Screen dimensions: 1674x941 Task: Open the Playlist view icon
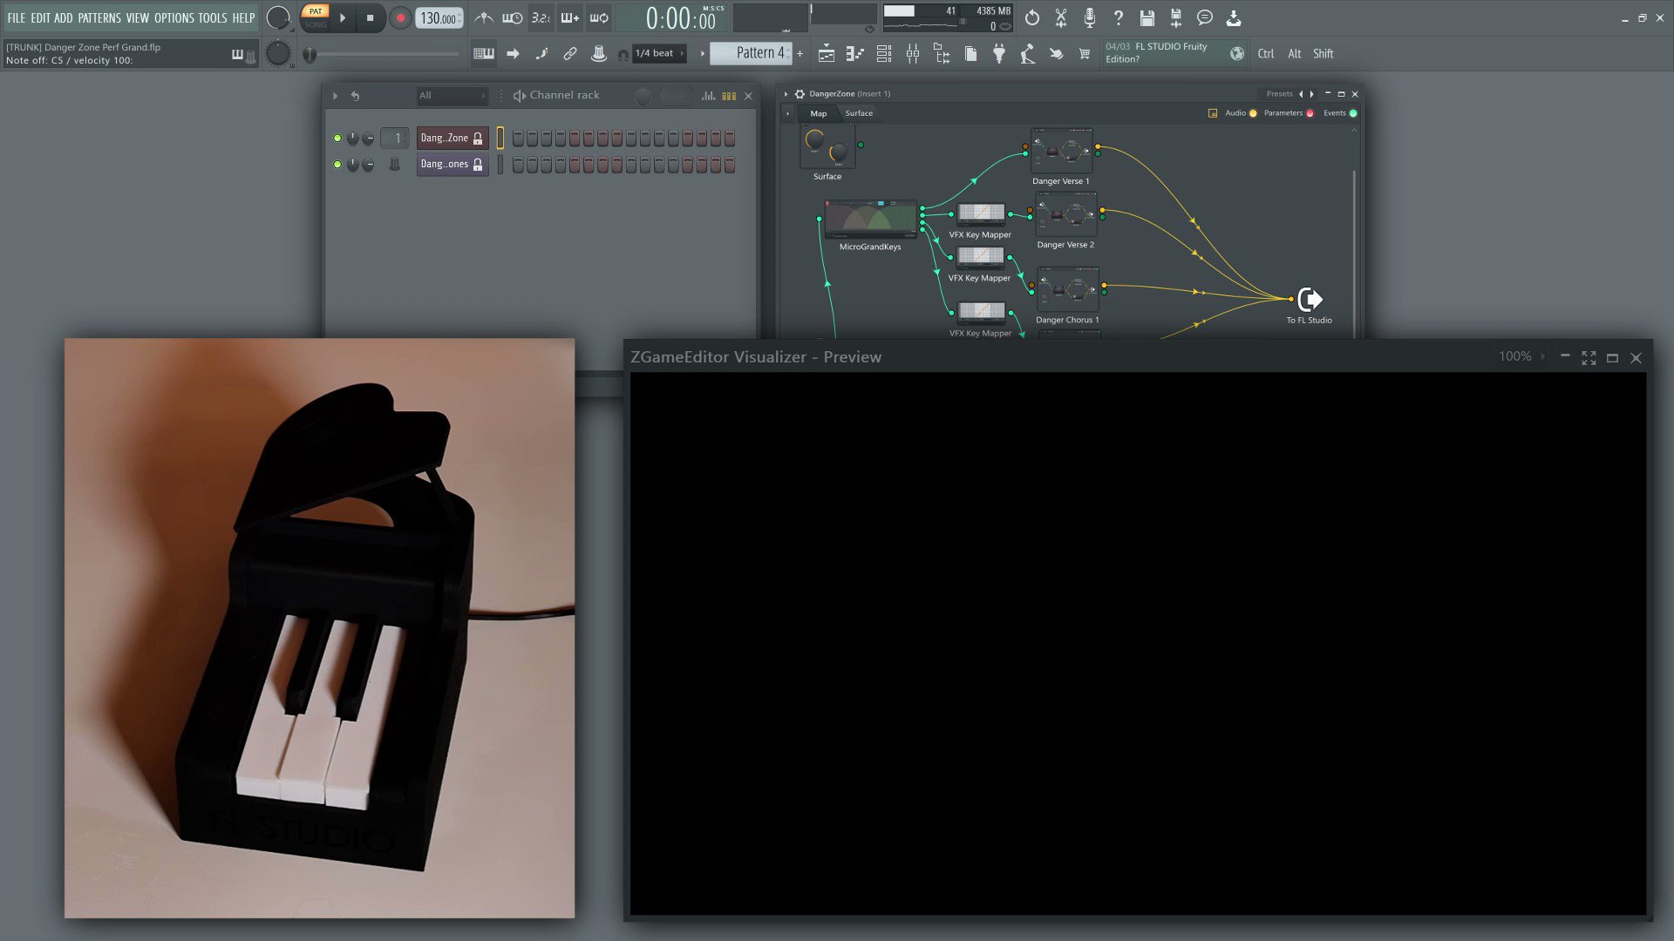pyautogui.click(x=827, y=54)
